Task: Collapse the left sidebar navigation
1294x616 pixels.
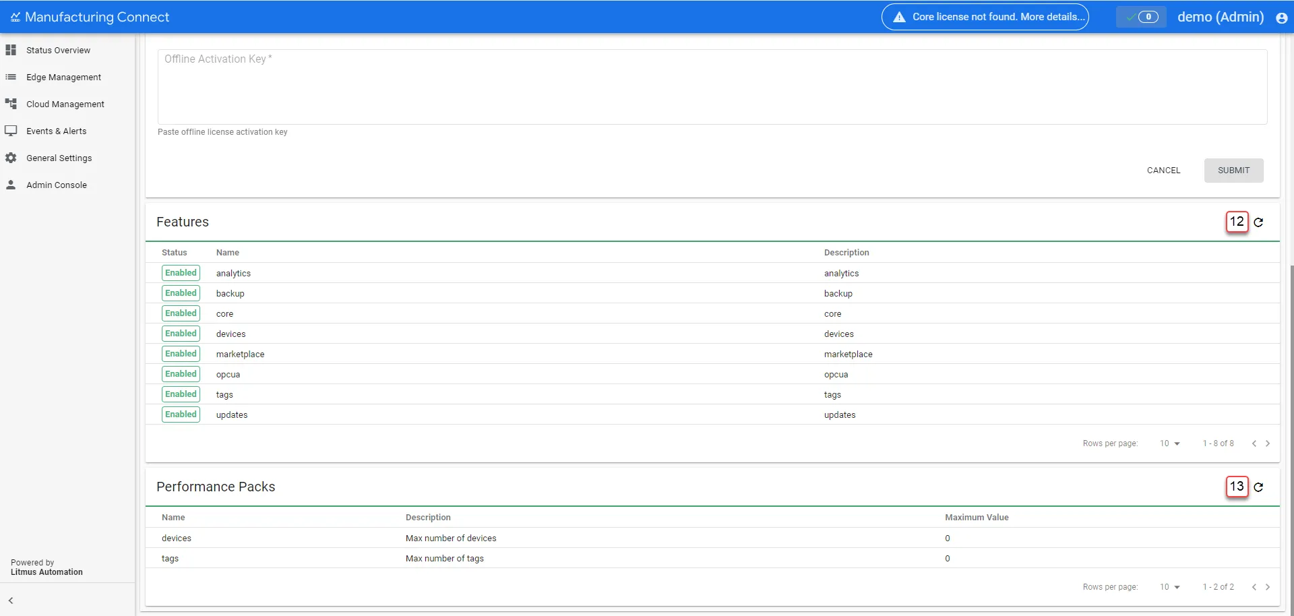Action: point(11,600)
